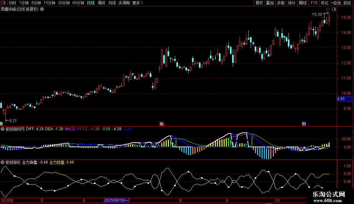The image size is (354, 204).
Task: Open the F10 company info
Action: click(x=314, y=3)
